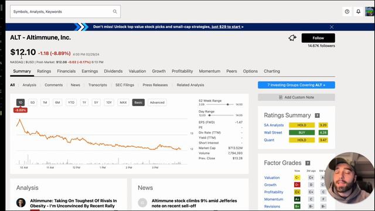Click the Day Range slider marker
The image size is (375, 211).
209,115
